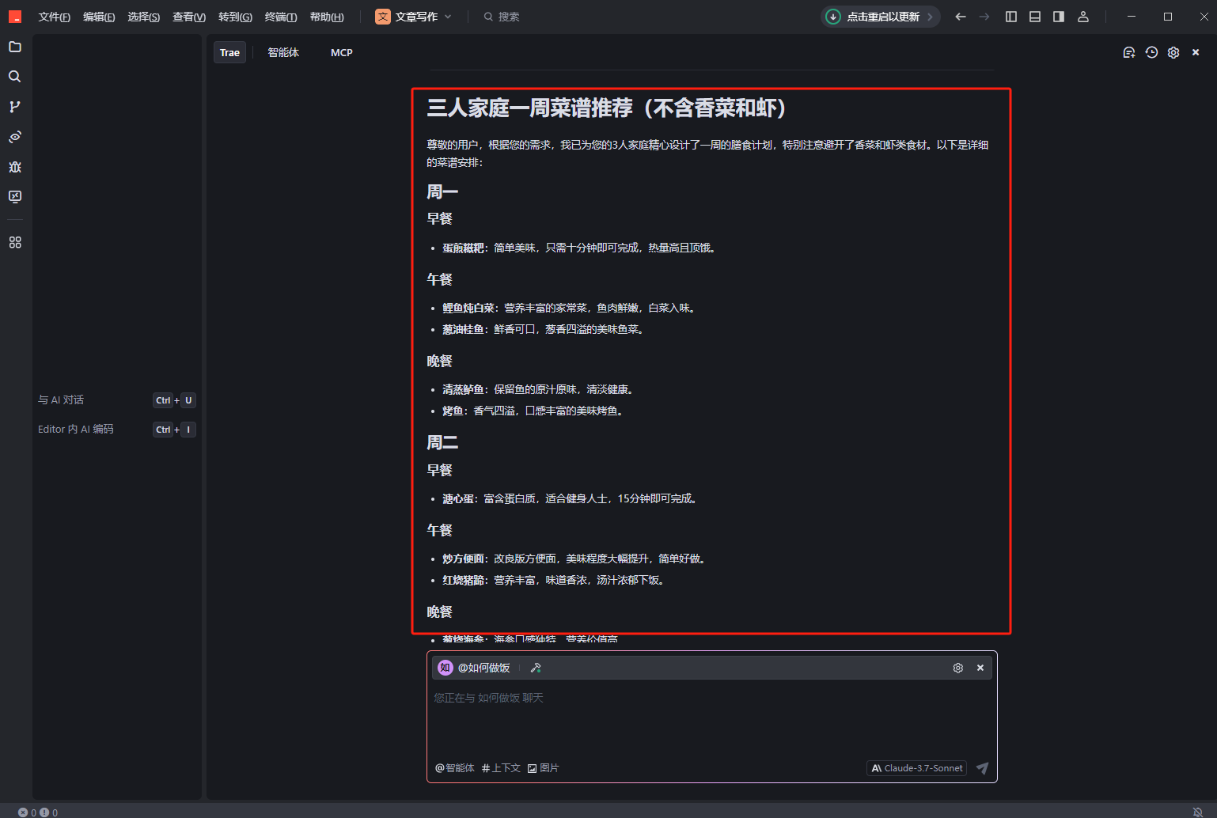Open the Source Control branch icon

coord(15,107)
